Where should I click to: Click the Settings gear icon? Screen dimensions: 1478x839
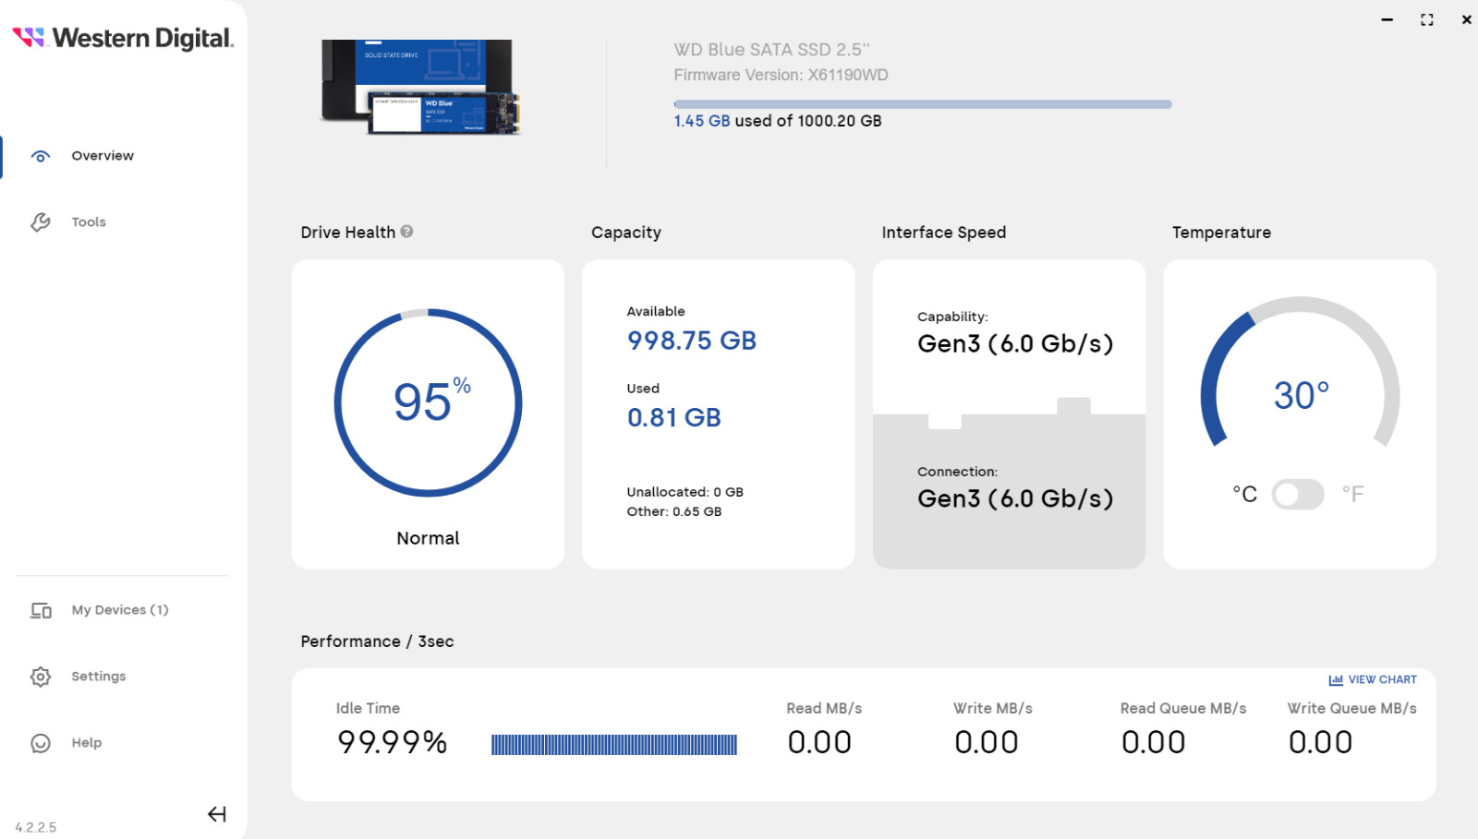pos(41,677)
